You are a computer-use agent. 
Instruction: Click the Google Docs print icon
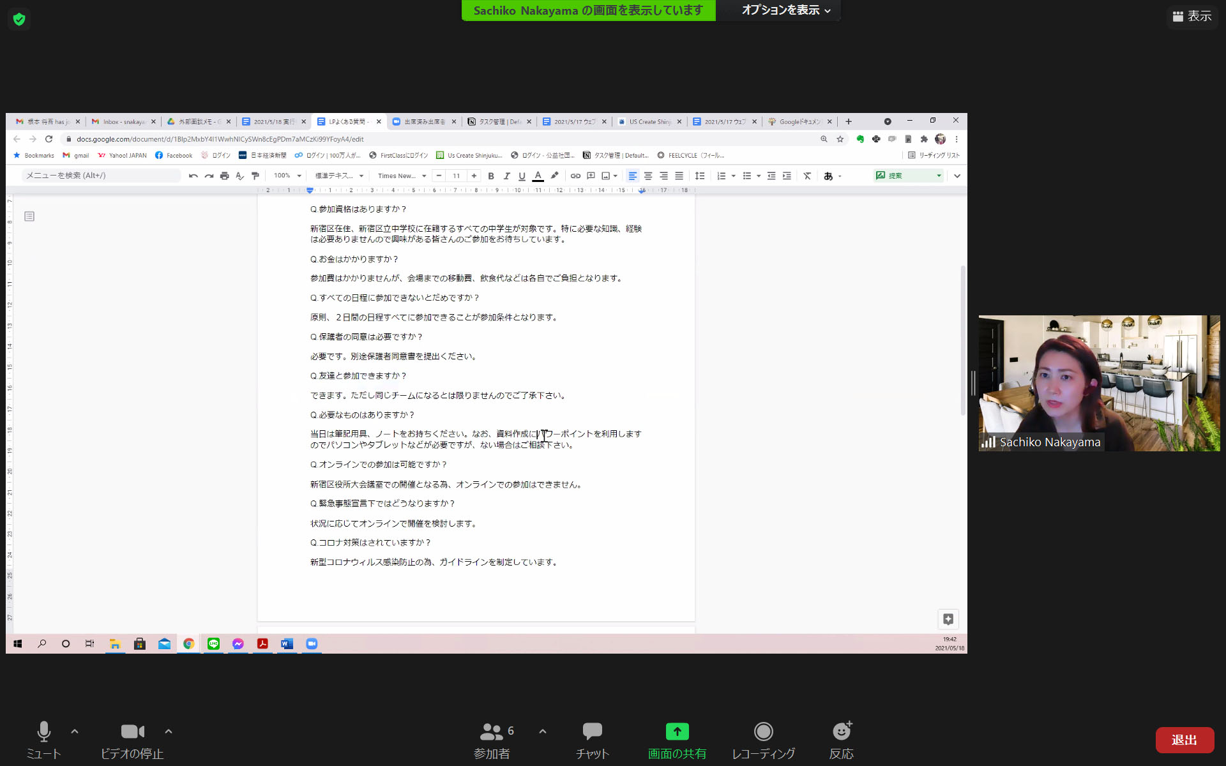[x=224, y=176]
